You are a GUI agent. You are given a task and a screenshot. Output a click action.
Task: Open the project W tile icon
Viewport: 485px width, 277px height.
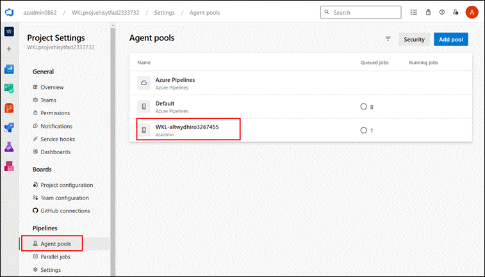(9, 31)
